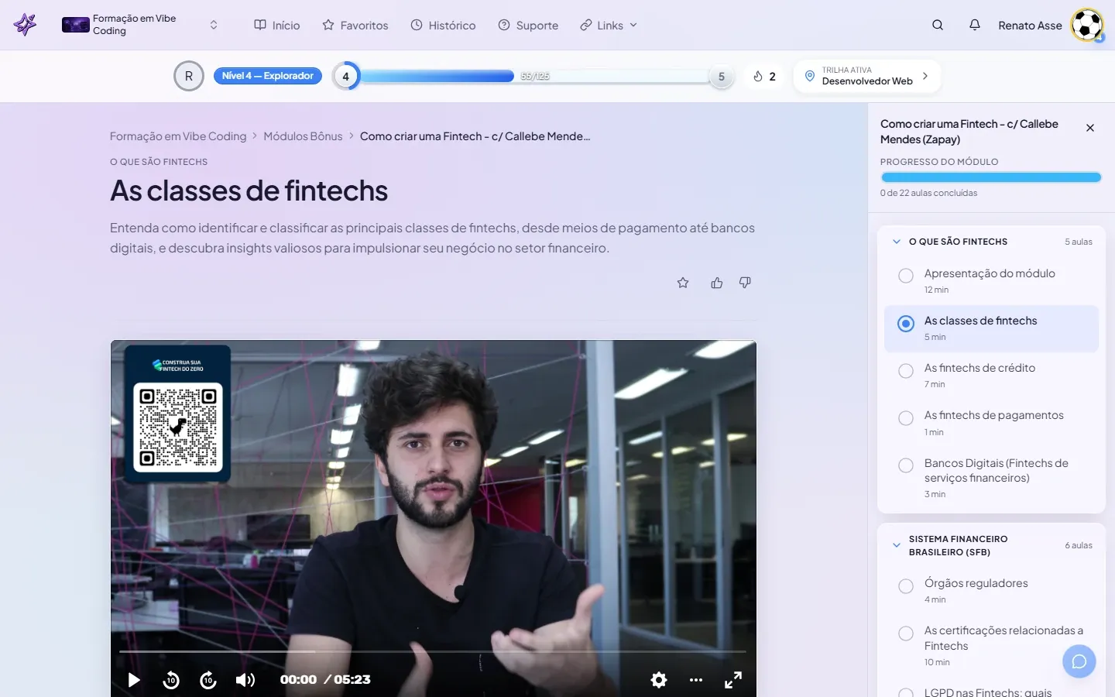The height and width of the screenshot is (697, 1115).
Task: Click the level 5 target circle
Action: click(722, 77)
